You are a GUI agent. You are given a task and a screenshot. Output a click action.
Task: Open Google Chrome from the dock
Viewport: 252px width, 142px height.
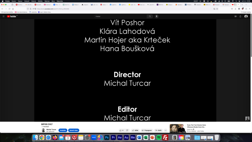pos(42,138)
